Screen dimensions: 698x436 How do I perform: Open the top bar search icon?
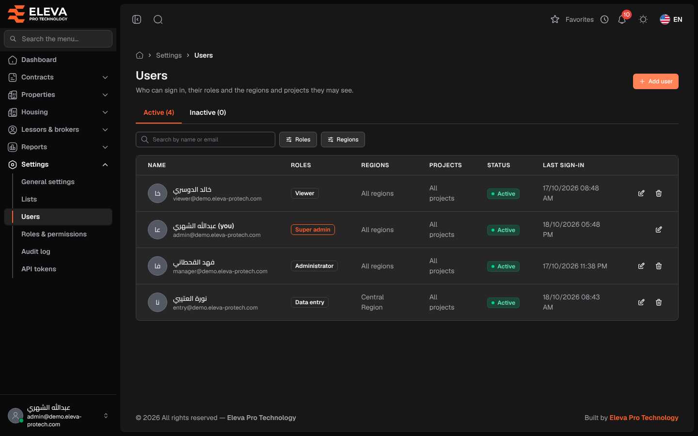(158, 19)
